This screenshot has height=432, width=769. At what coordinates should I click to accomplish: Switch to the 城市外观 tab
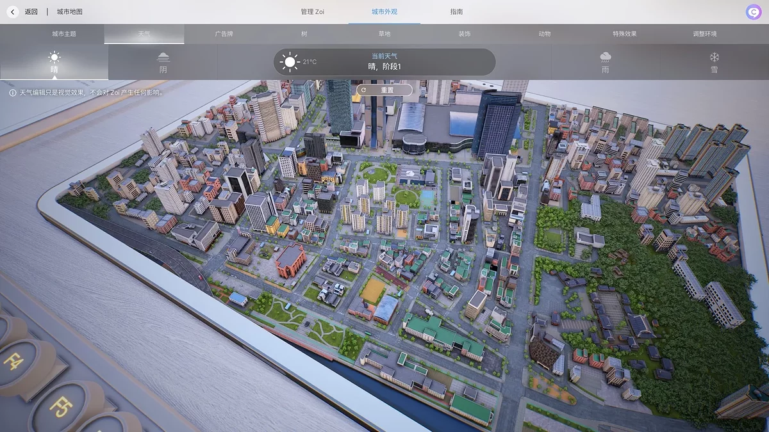[384, 12]
